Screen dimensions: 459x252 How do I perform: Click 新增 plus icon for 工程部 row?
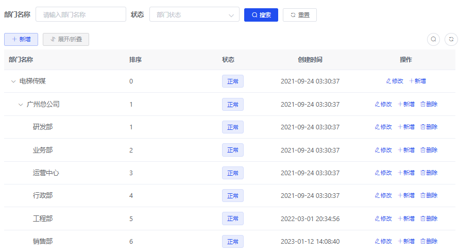point(400,219)
